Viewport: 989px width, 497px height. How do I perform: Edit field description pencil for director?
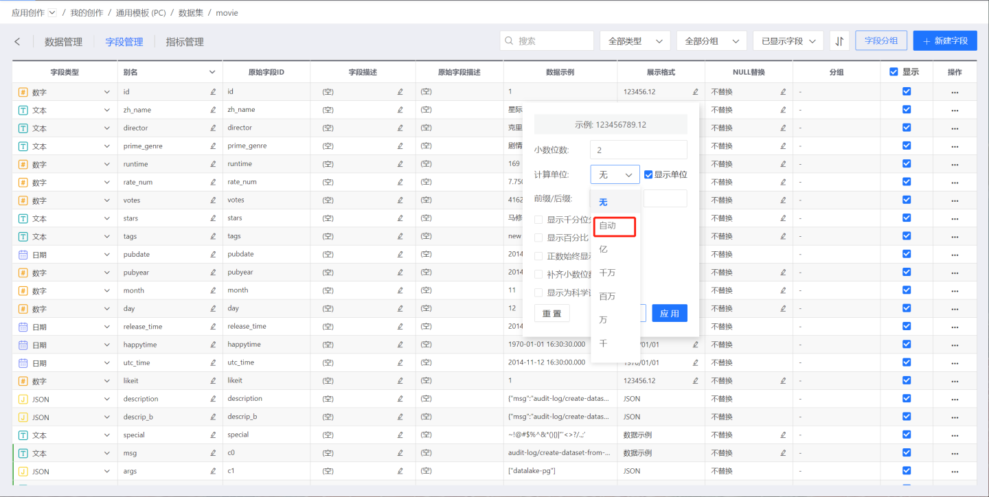point(400,128)
